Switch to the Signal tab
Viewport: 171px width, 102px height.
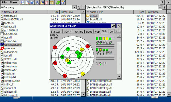(89, 31)
